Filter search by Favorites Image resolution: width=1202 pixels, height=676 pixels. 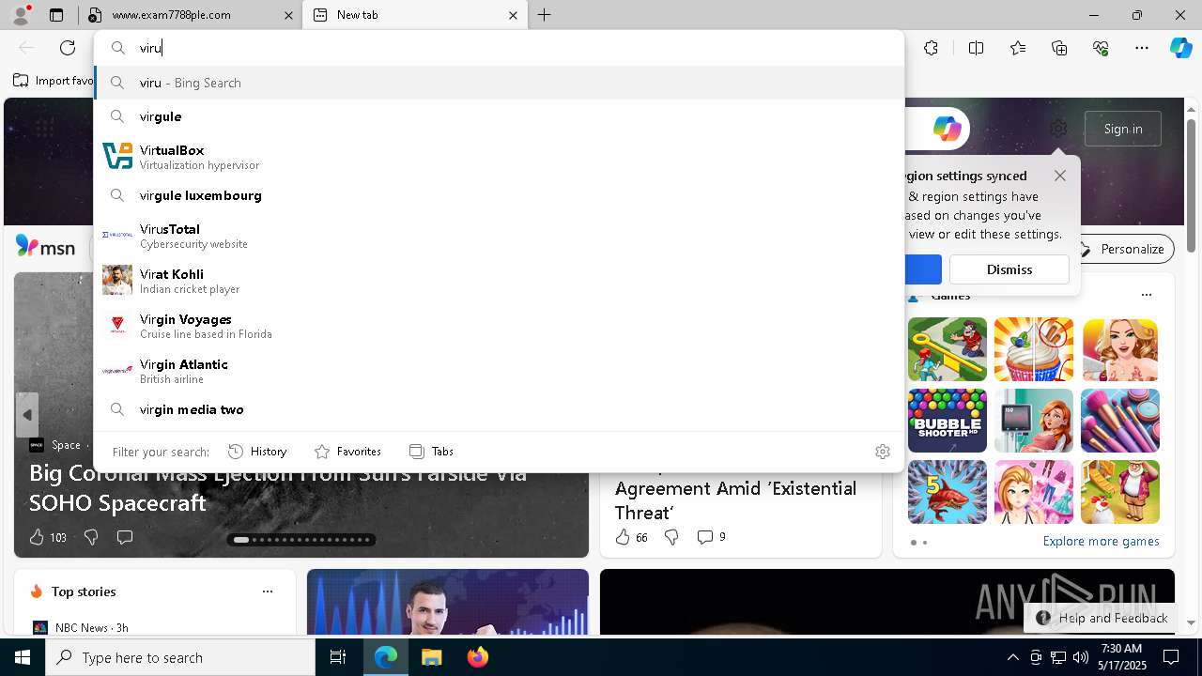pyautogui.click(x=347, y=452)
